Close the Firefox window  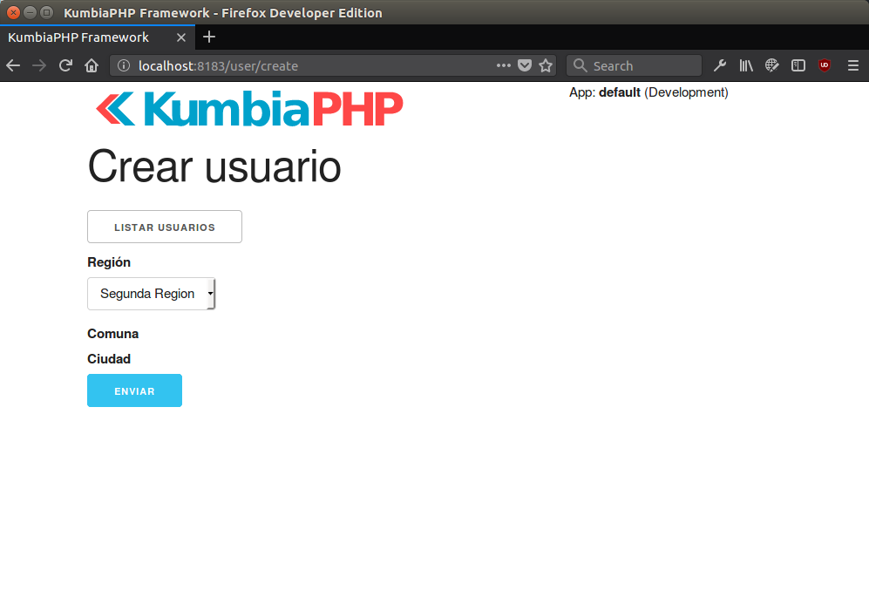[13, 12]
